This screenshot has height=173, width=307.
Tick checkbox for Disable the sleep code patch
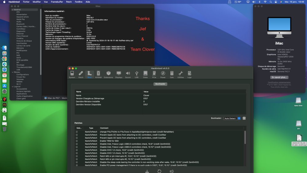pyautogui.click(x=77, y=162)
